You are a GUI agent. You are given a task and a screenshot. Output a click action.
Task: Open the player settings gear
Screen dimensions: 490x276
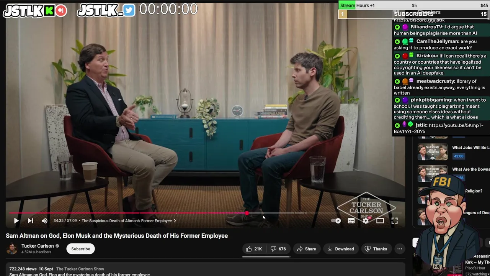point(366,221)
